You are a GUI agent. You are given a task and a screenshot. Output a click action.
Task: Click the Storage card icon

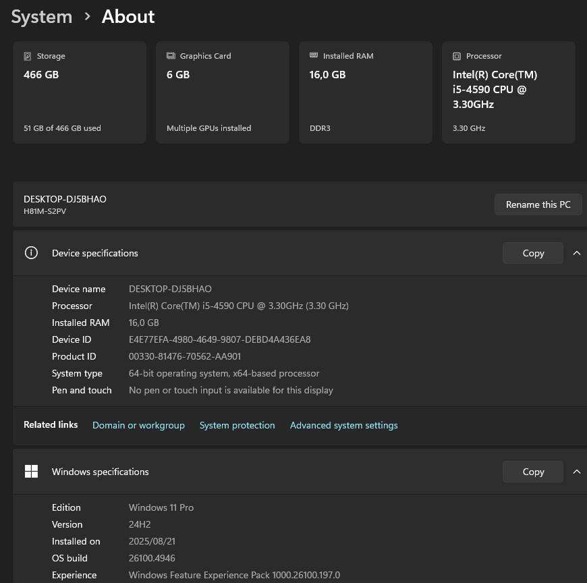pyautogui.click(x=27, y=56)
